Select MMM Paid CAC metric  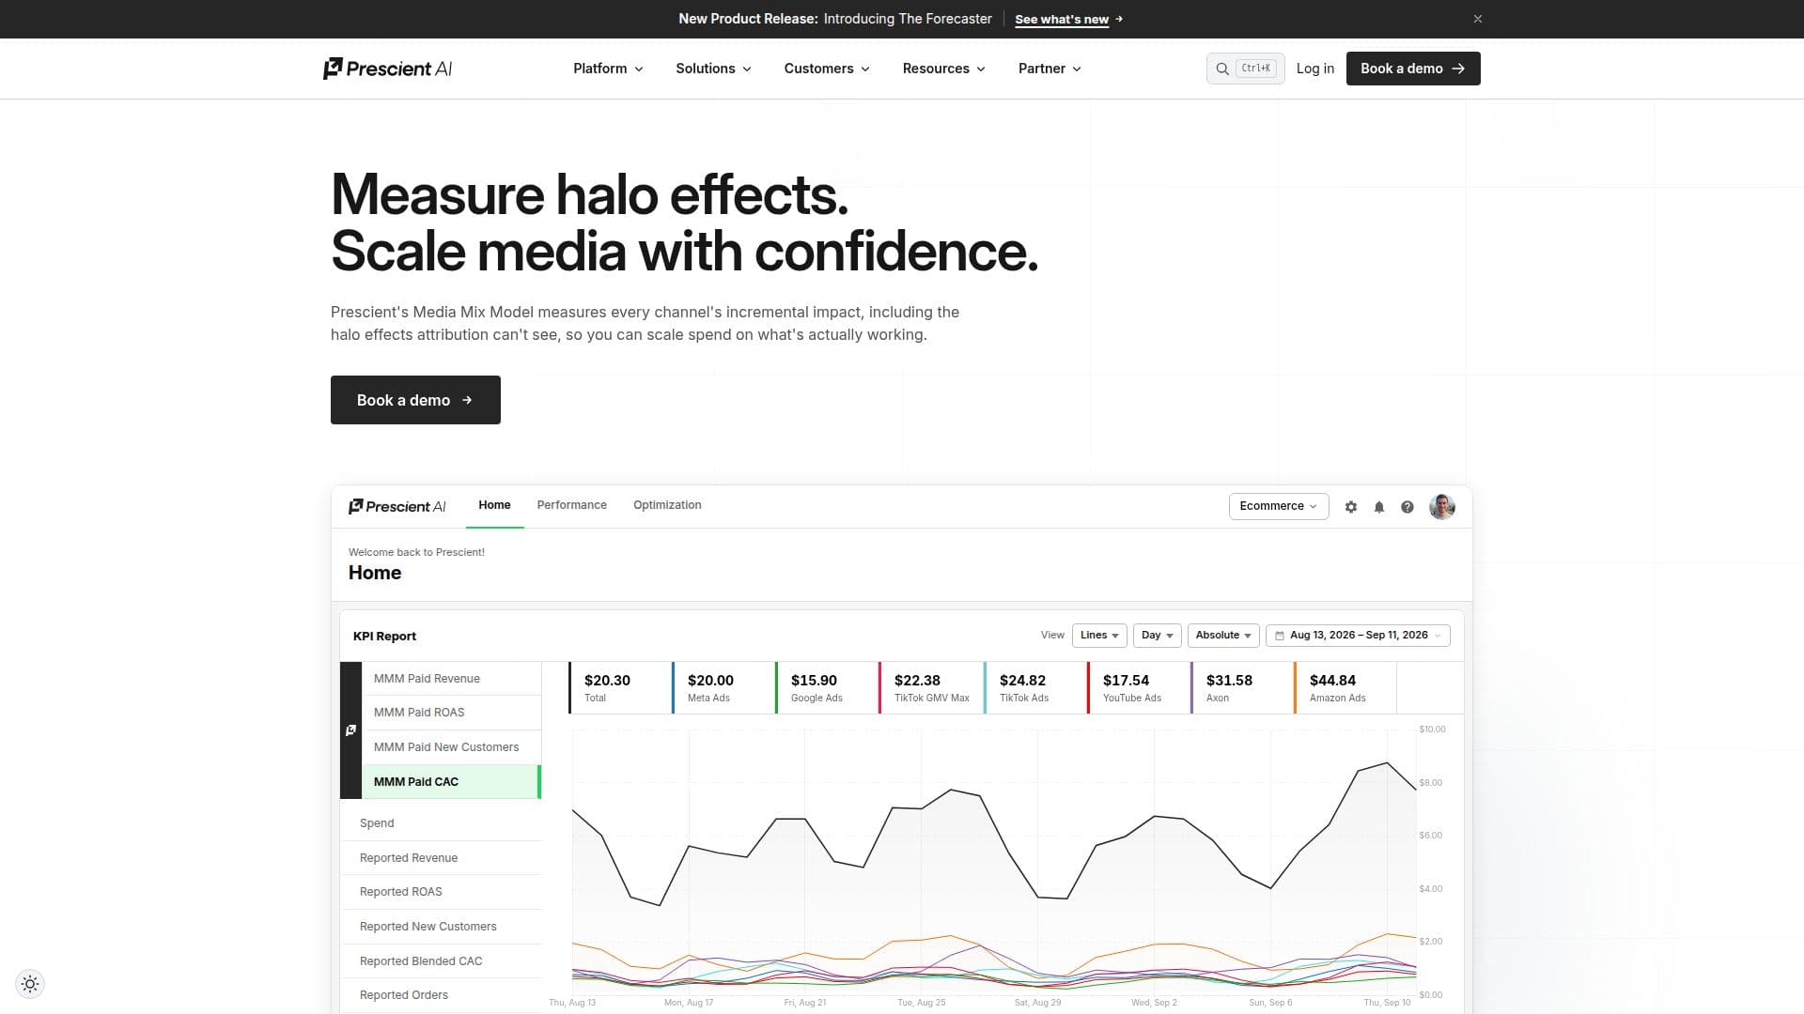tap(451, 782)
